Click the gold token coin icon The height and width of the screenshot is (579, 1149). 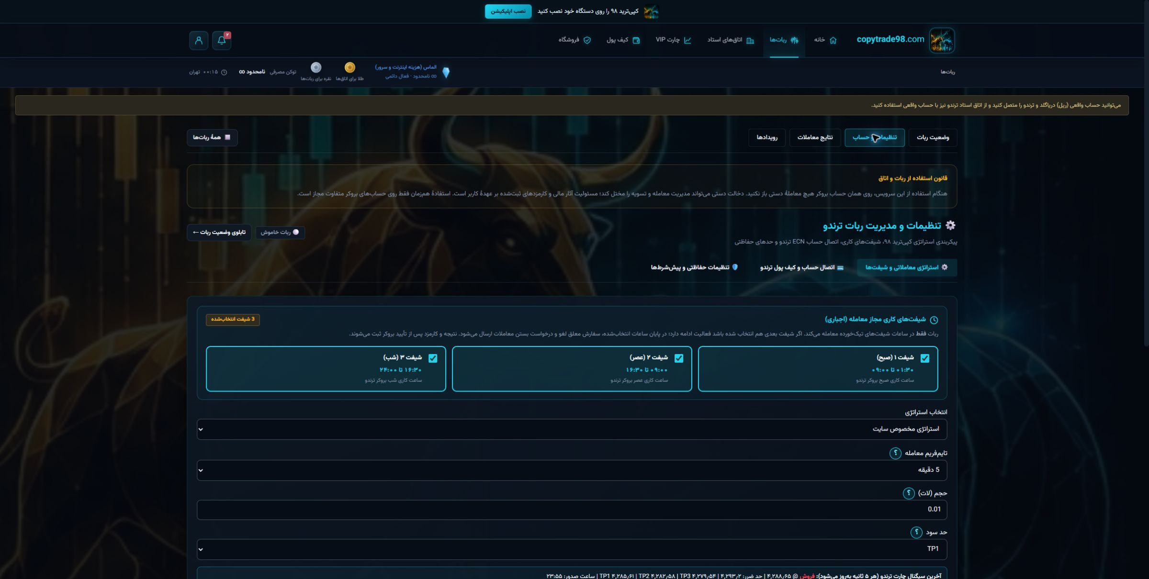click(x=350, y=67)
